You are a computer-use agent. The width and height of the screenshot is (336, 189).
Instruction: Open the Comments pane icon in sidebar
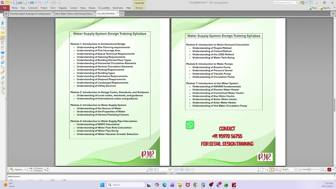(x=3, y=33)
